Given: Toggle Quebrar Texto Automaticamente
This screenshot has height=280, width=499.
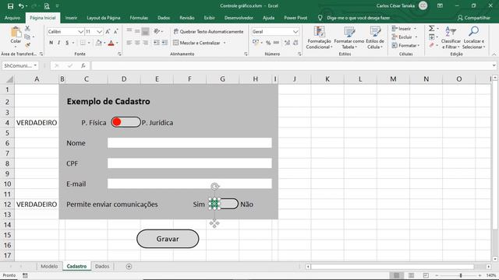Looking at the screenshot, I should [208, 31].
